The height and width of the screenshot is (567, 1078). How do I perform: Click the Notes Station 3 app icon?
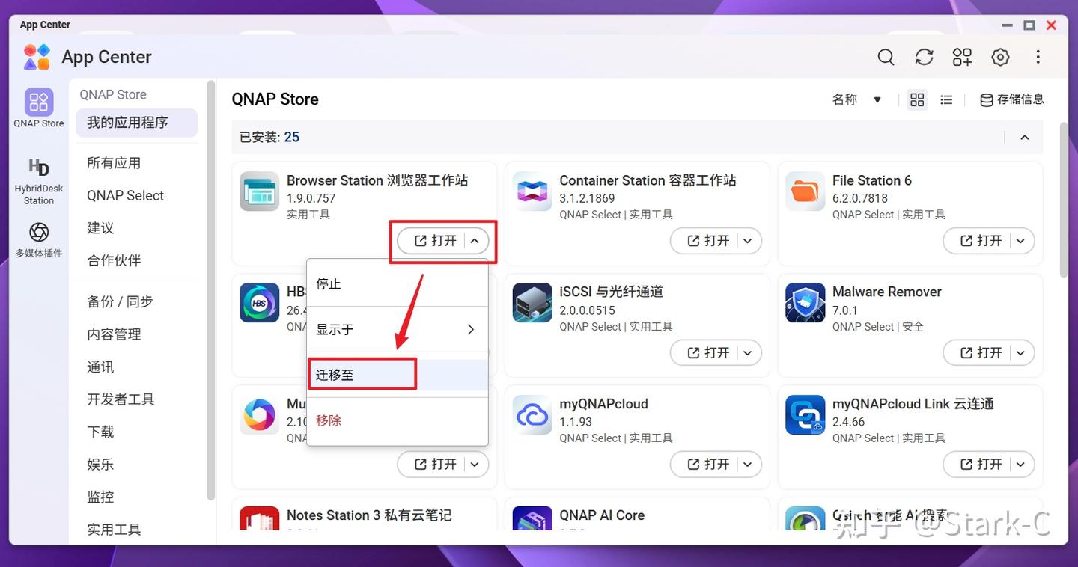[x=259, y=518]
